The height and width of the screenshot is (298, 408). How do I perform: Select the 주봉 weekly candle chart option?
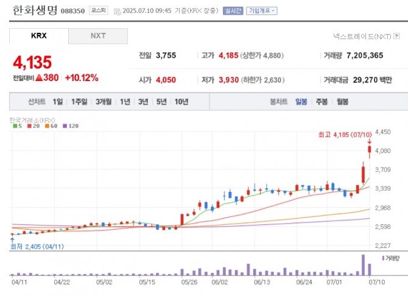(x=322, y=102)
